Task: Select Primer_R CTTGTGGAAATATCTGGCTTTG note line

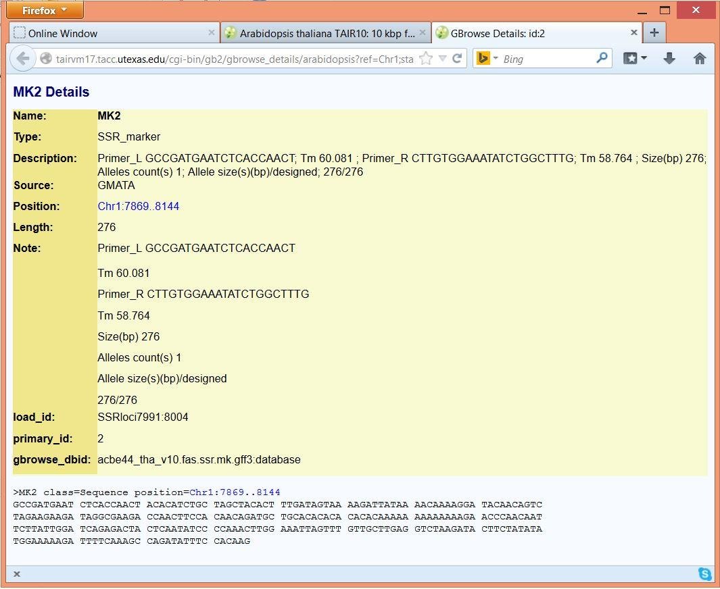Action: point(203,294)
